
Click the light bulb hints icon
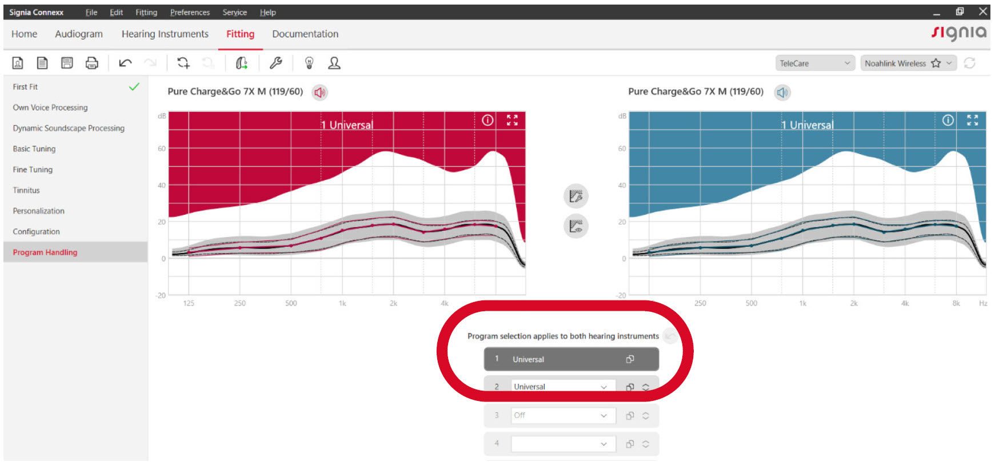309,63
